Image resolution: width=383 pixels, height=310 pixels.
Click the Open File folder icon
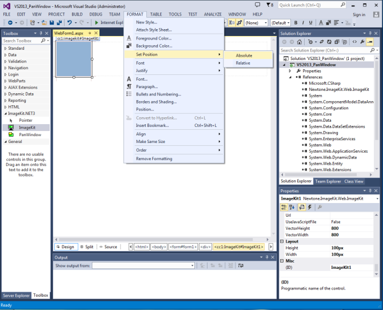click(x=44, y=23)
